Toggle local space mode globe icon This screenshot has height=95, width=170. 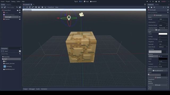pyautogui.click(x=42, y=7)
